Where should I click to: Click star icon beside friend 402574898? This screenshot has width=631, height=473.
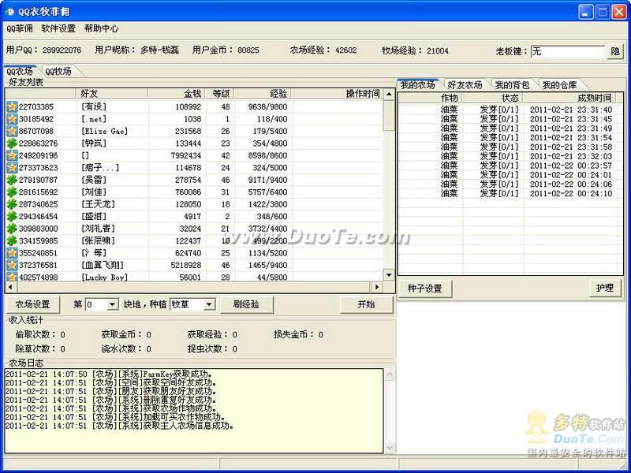(x=12, y=277)
